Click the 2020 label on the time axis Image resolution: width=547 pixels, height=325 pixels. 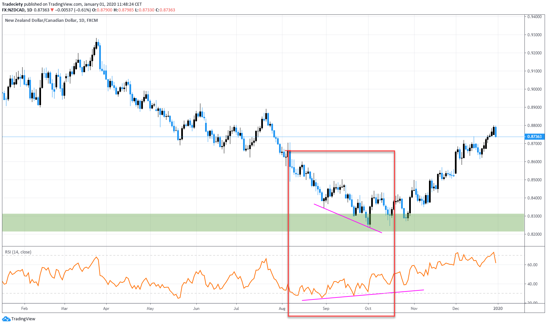(x=498, y=309)
